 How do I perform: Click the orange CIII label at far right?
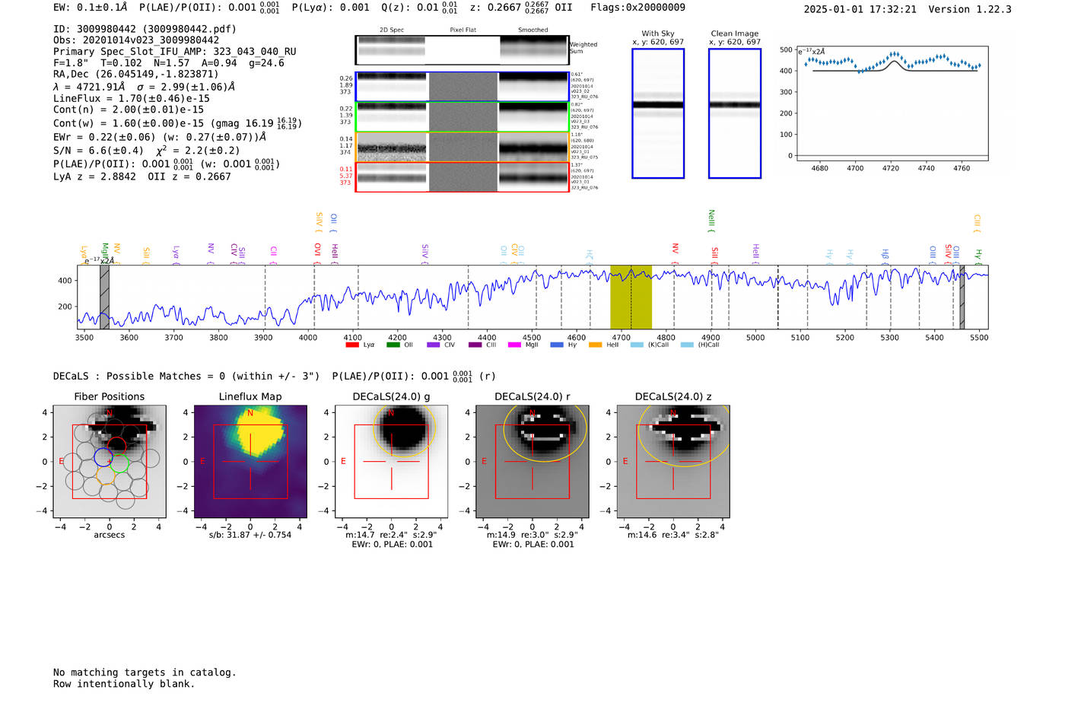[x=977, y=223]
